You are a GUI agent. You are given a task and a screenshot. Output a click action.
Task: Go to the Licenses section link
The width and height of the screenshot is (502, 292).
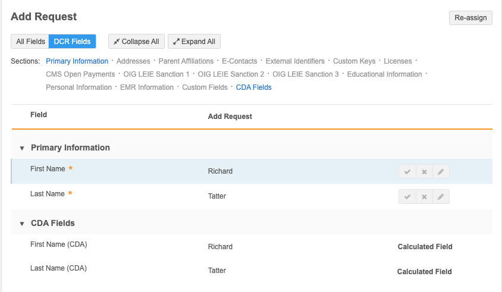397,61
